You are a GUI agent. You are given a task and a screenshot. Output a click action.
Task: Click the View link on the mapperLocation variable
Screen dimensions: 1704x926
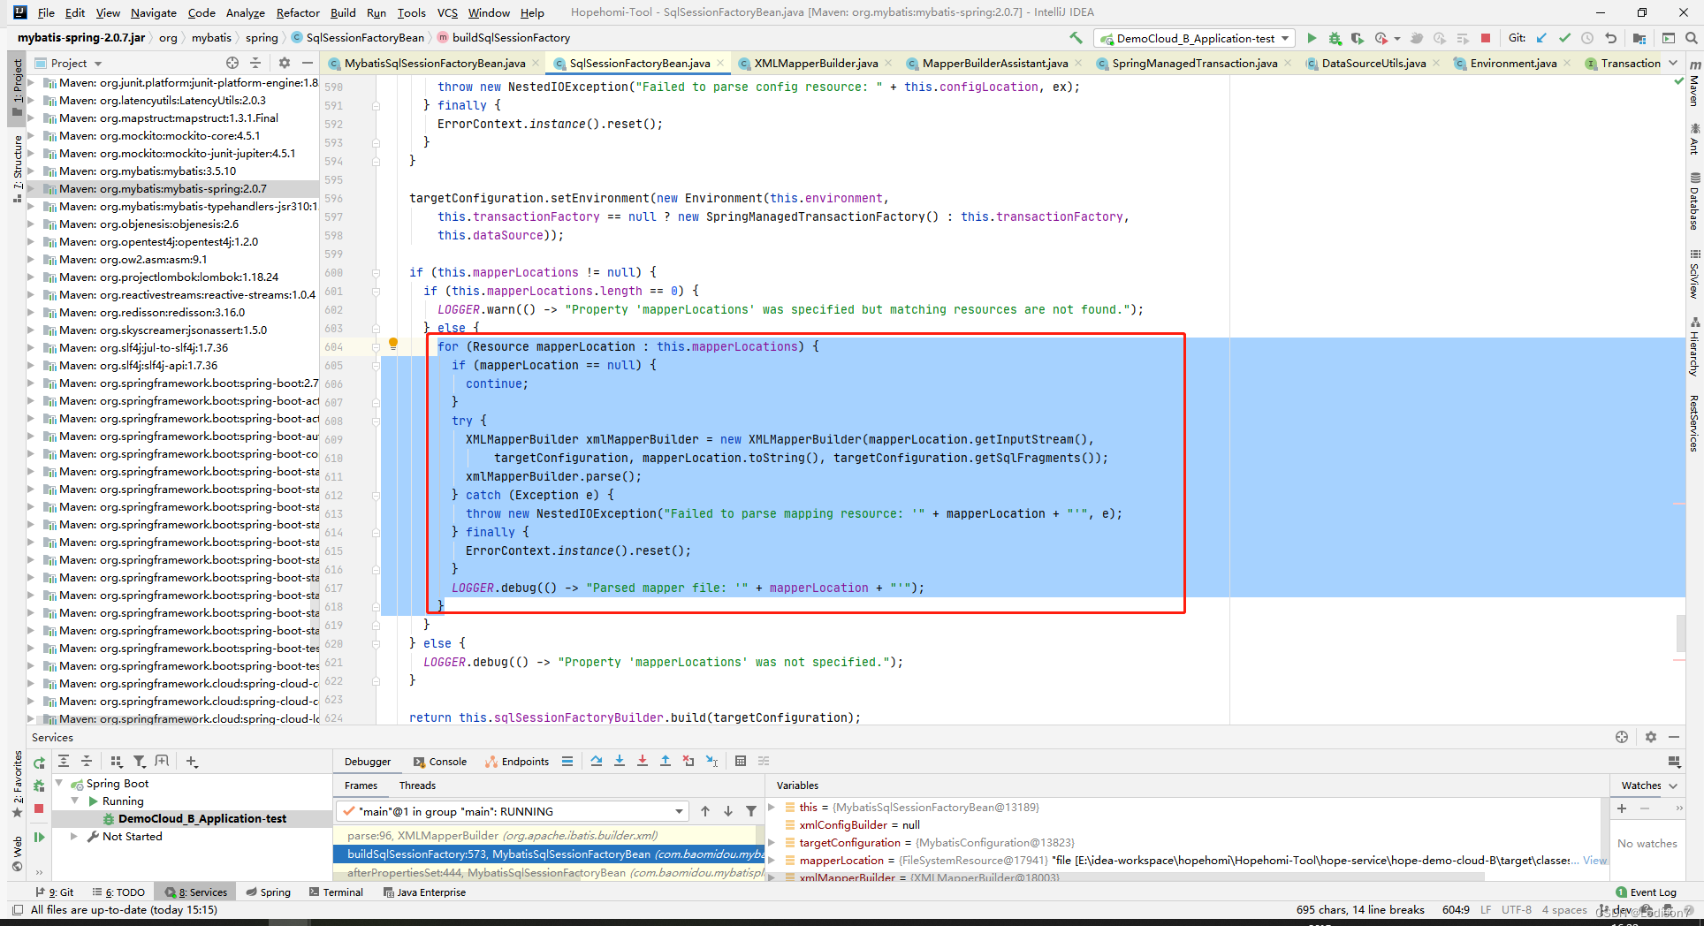click(1594, 860)
